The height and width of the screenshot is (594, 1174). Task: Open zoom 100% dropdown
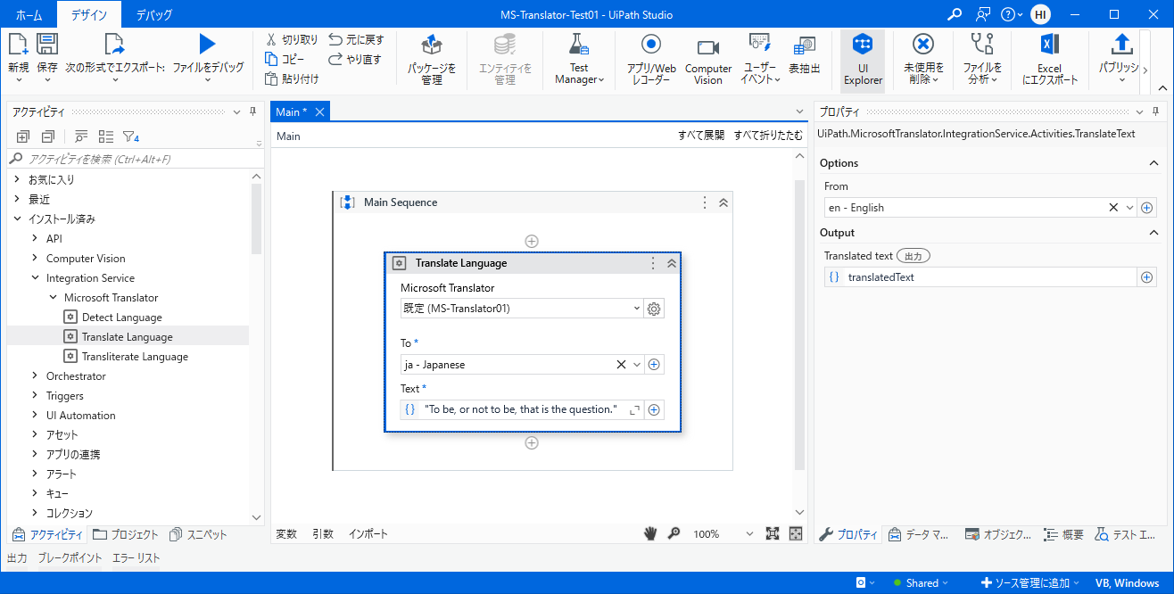pos(749,534)
